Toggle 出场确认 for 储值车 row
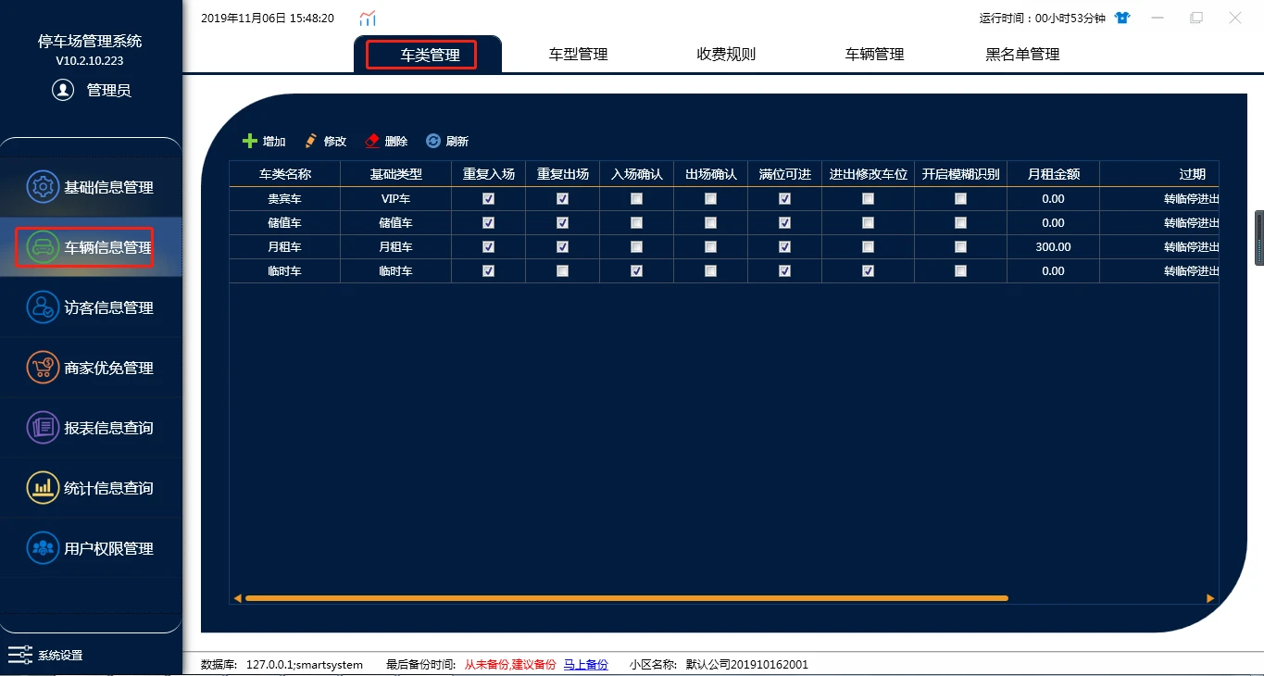This screenshot has height=676, width=1264. pos(710,223)
